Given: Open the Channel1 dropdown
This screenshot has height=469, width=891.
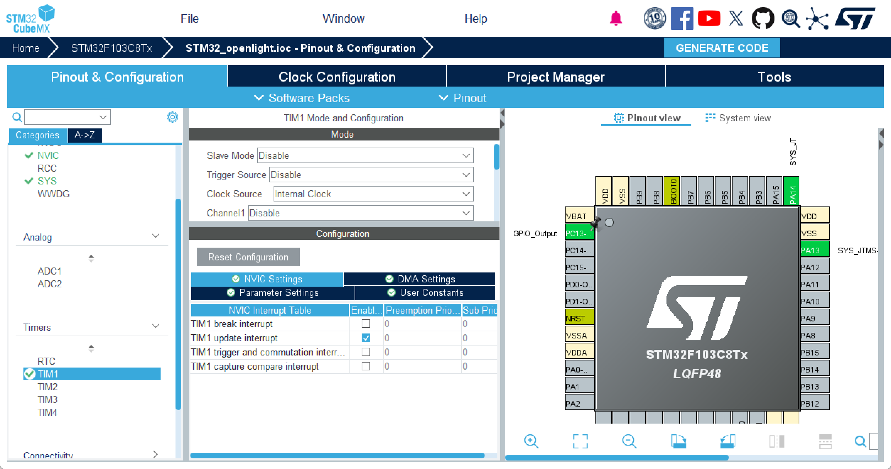Looking at the screenshot, I should click(x=361, y=213).
